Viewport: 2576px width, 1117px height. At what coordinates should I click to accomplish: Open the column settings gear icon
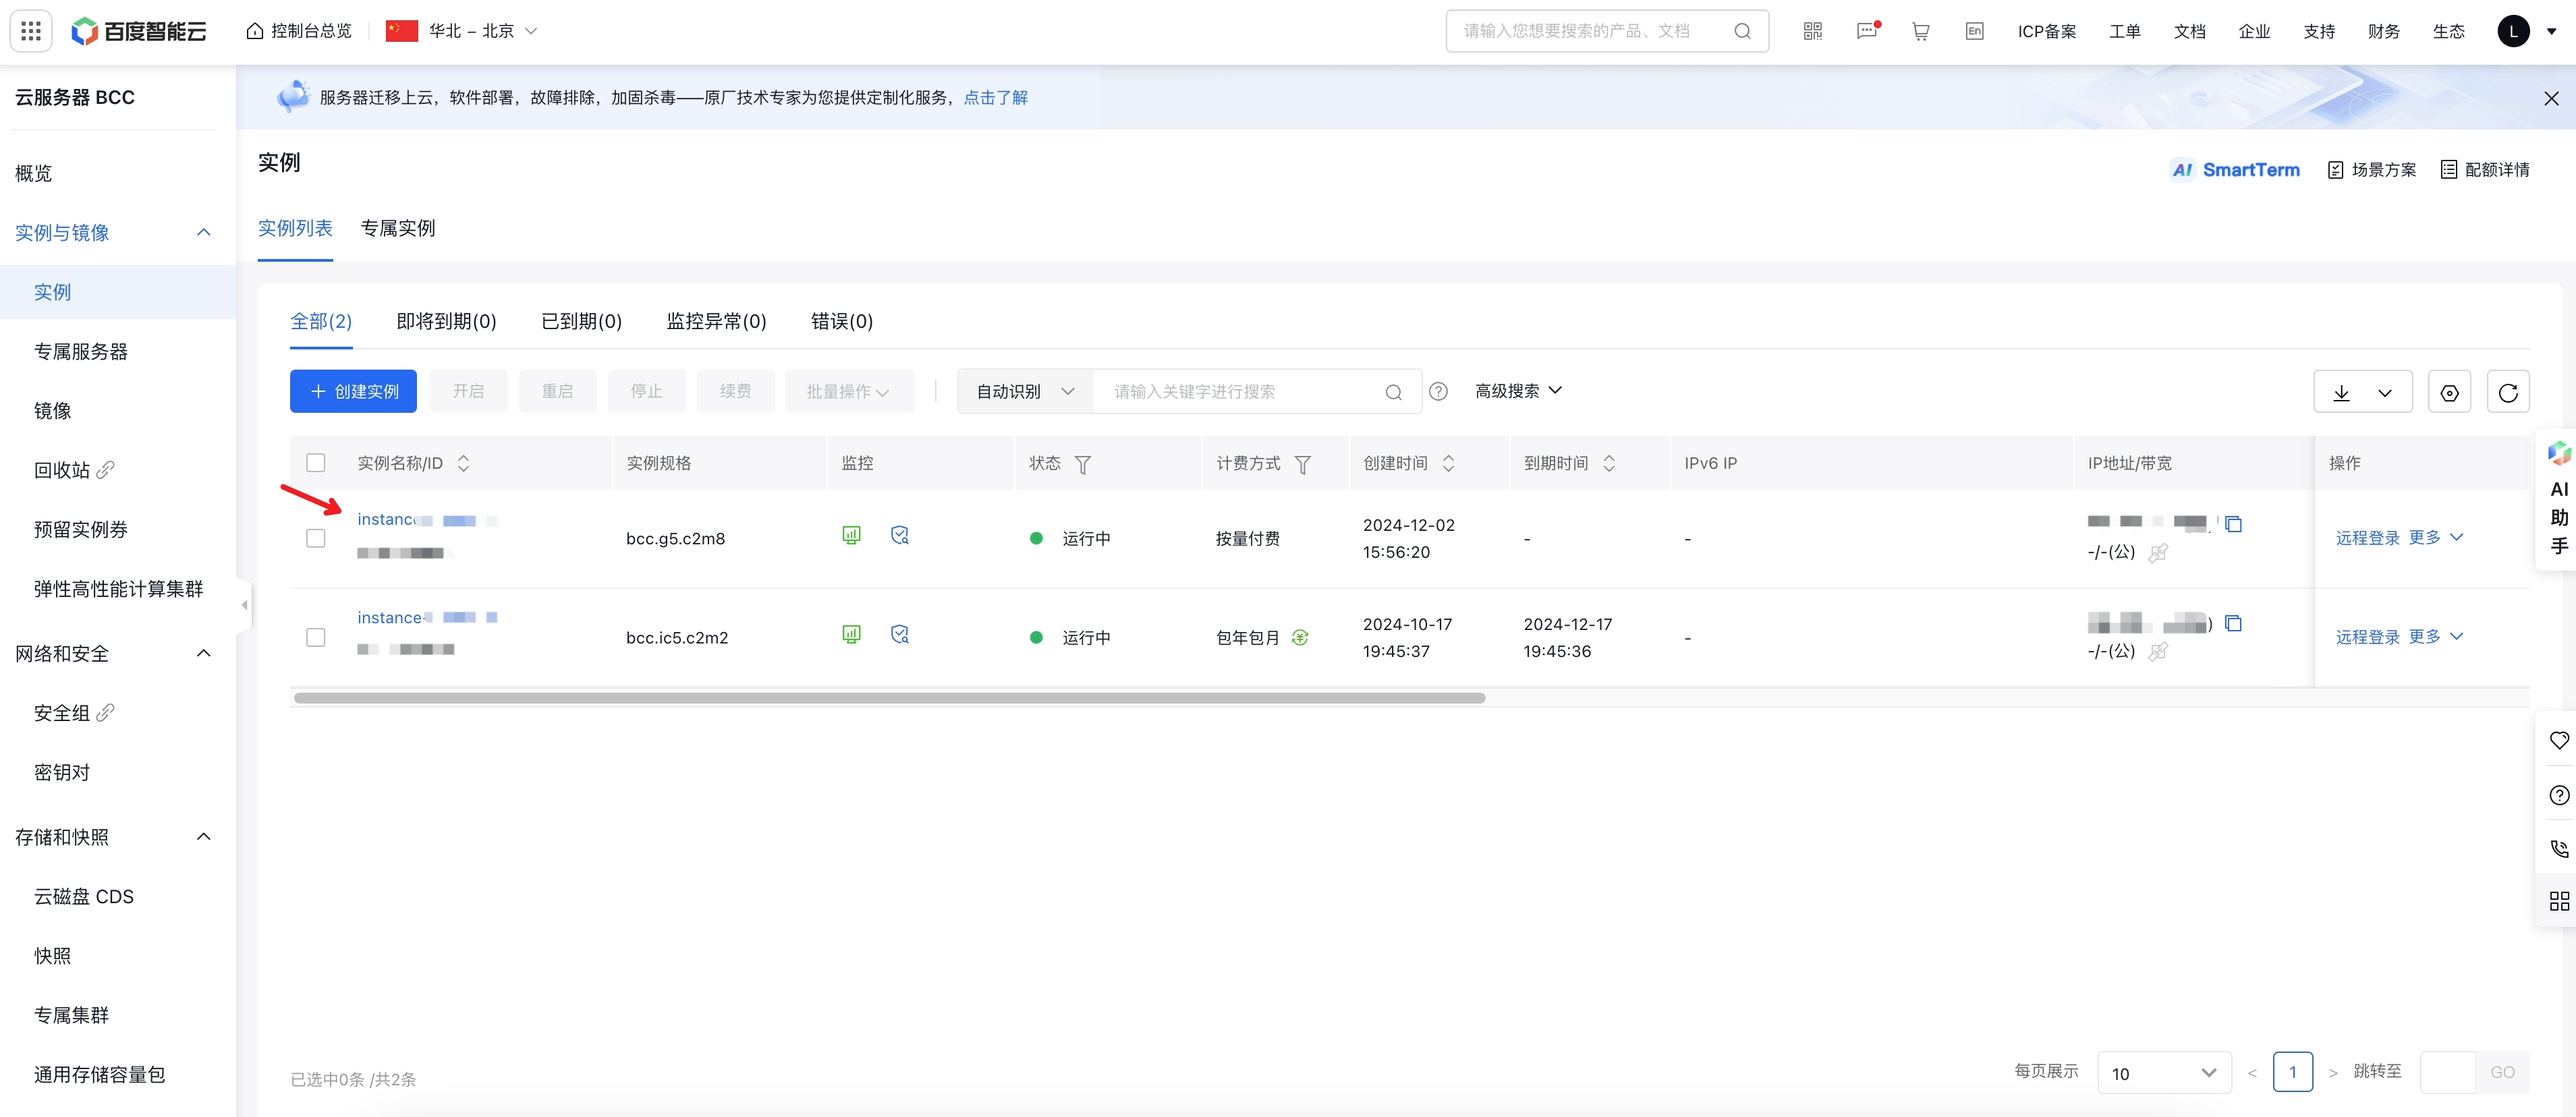pos(2449,392)
